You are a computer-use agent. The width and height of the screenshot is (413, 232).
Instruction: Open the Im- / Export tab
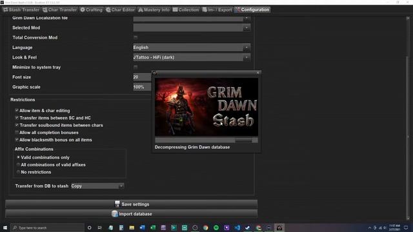pos(217,10)
